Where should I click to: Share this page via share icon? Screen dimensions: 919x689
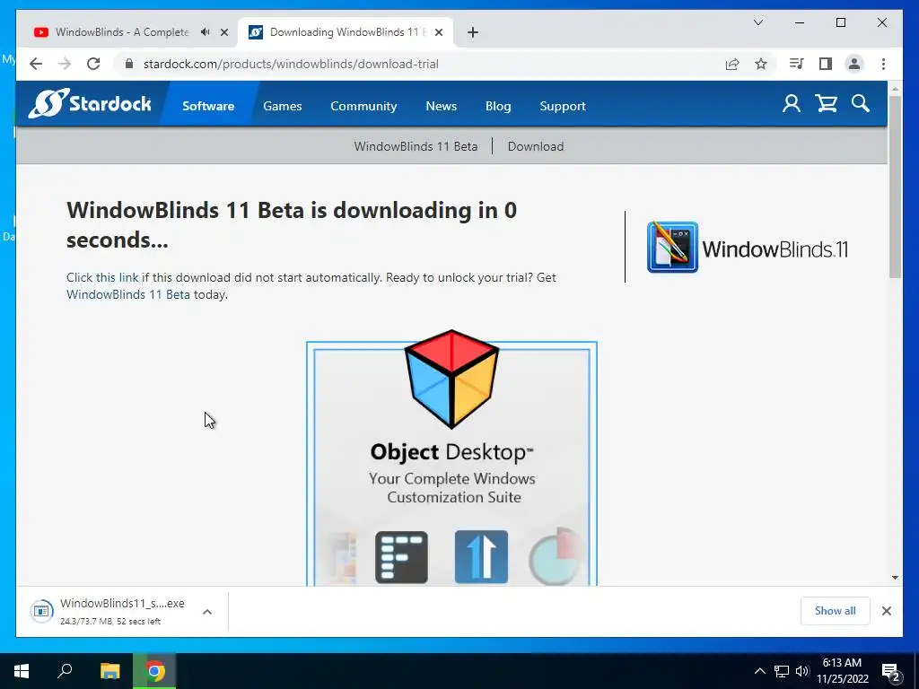point(732,64)
